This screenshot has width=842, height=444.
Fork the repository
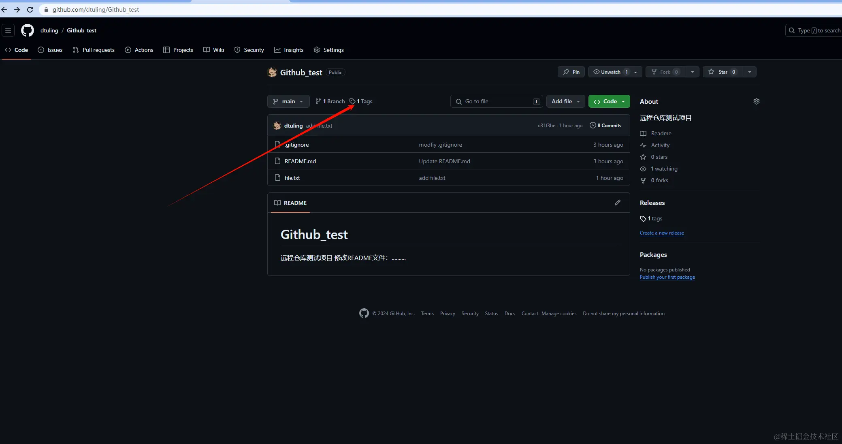click(665, 72)
